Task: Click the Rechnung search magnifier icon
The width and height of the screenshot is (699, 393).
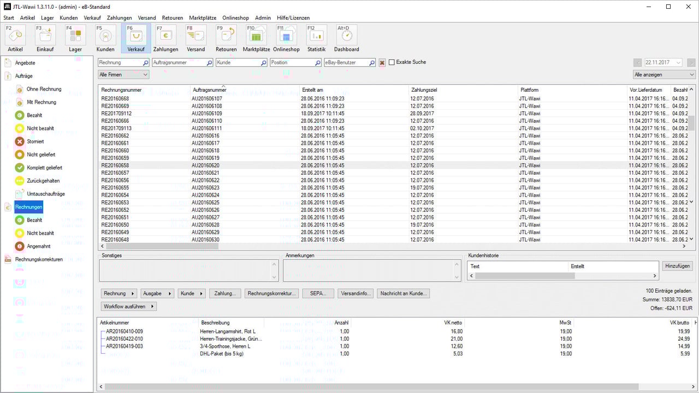Action: click(145, 63)
